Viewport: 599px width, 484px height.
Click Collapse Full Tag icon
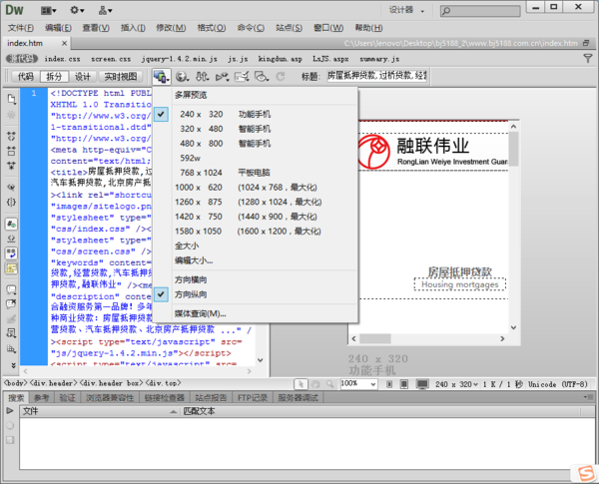pos(11,136)
